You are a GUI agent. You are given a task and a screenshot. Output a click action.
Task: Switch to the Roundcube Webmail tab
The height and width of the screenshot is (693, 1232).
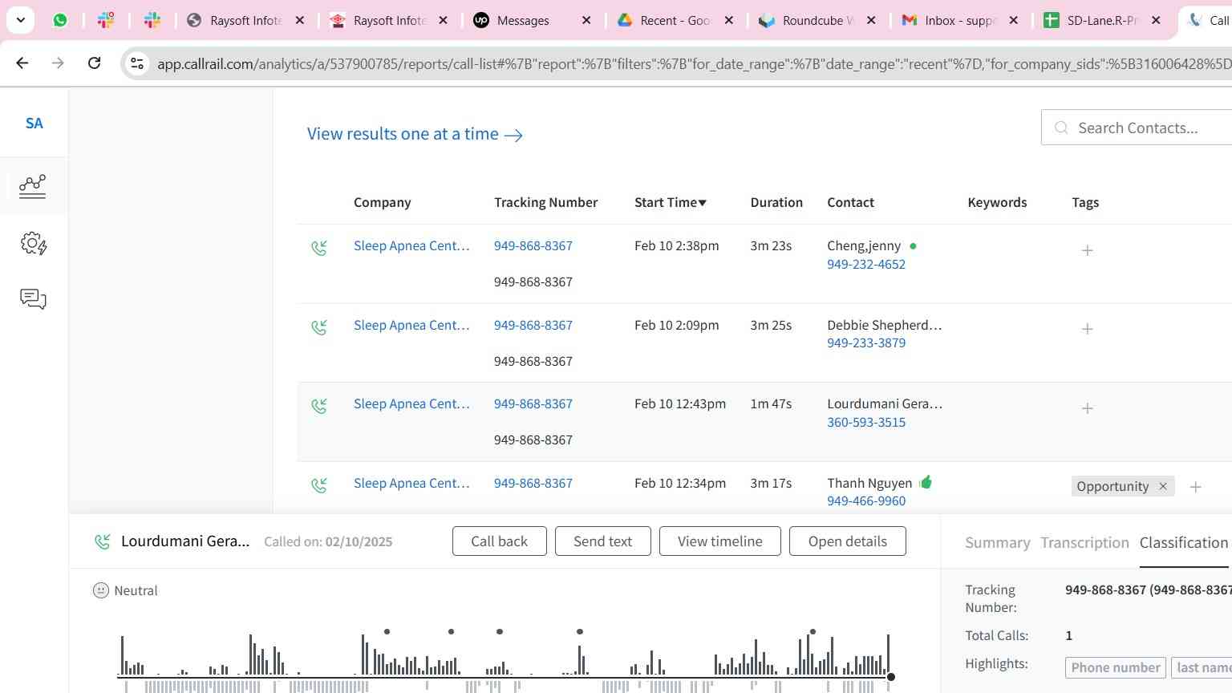[818, 20]
